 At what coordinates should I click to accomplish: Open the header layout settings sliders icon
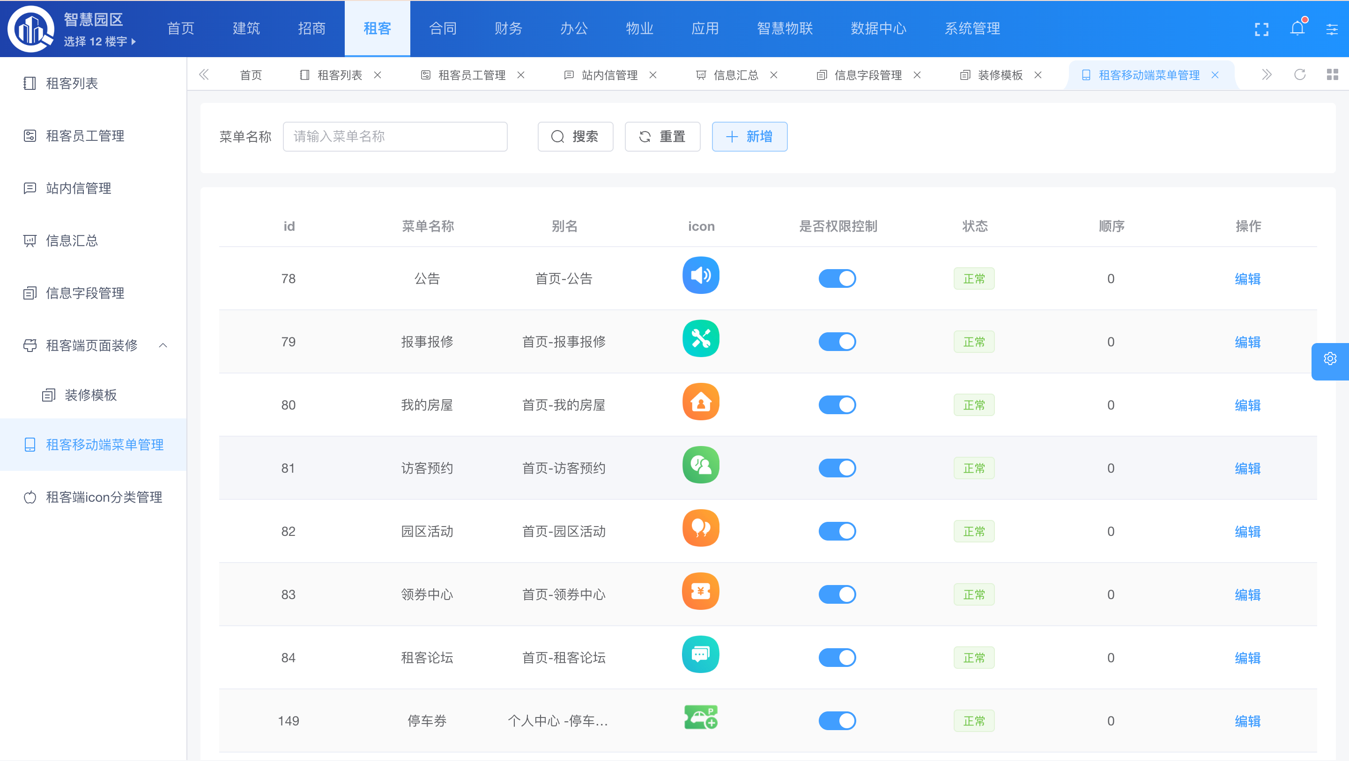click(1332, 29)
